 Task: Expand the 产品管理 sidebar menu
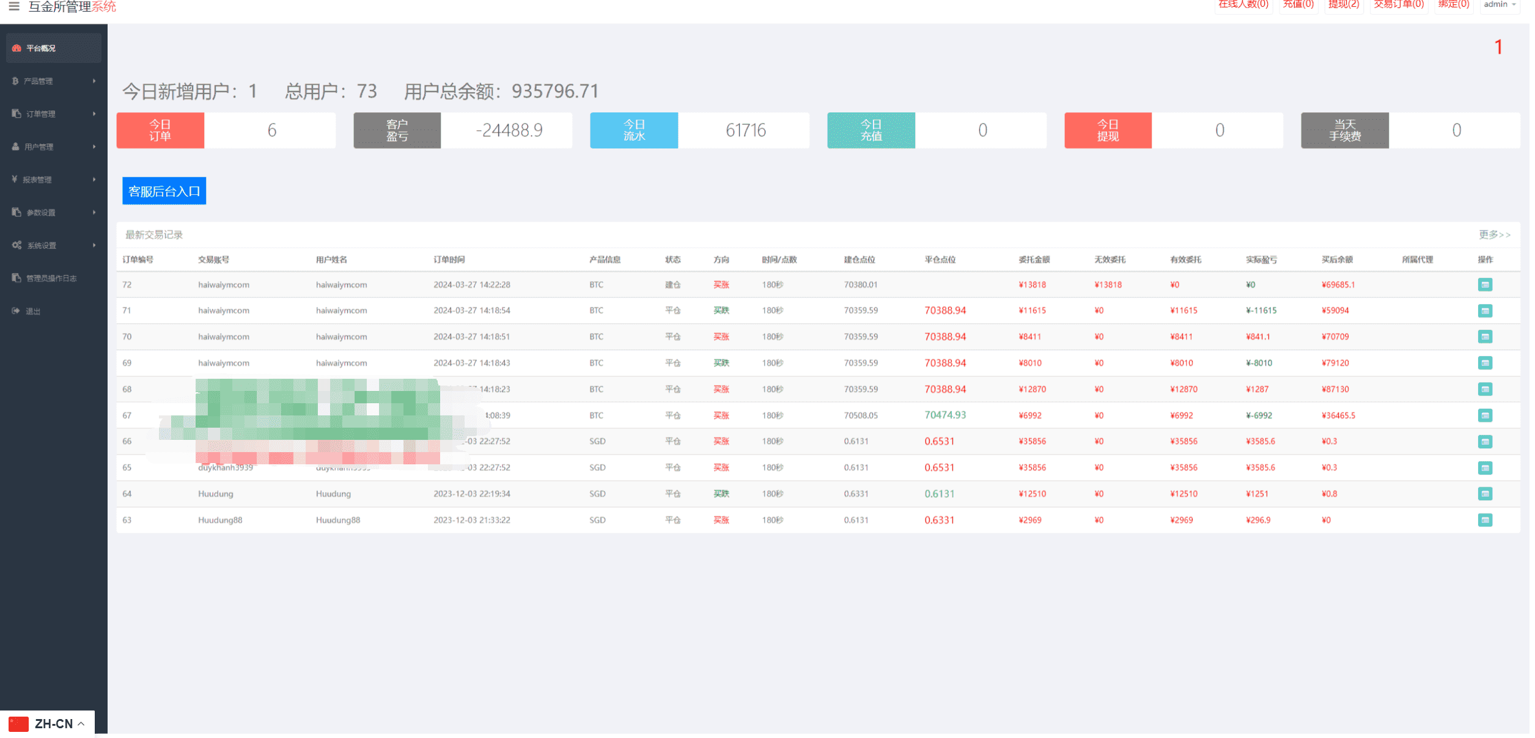[x=54, y=81]
